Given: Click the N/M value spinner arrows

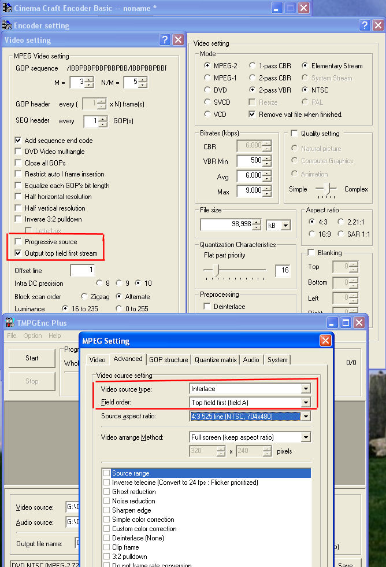Looking at the screenshot, I should point(143,82).
